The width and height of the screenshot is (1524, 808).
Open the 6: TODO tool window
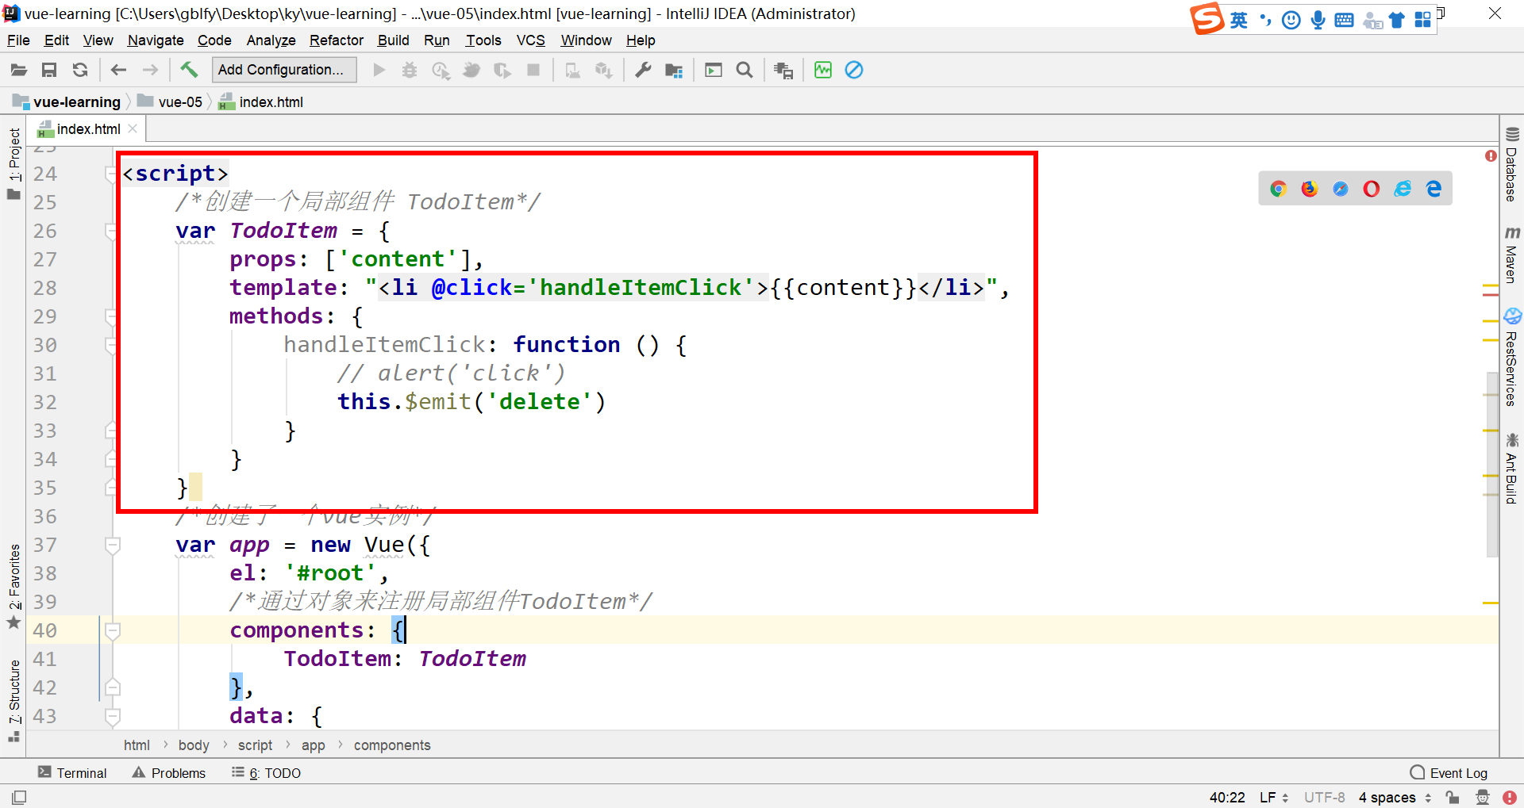266,773
